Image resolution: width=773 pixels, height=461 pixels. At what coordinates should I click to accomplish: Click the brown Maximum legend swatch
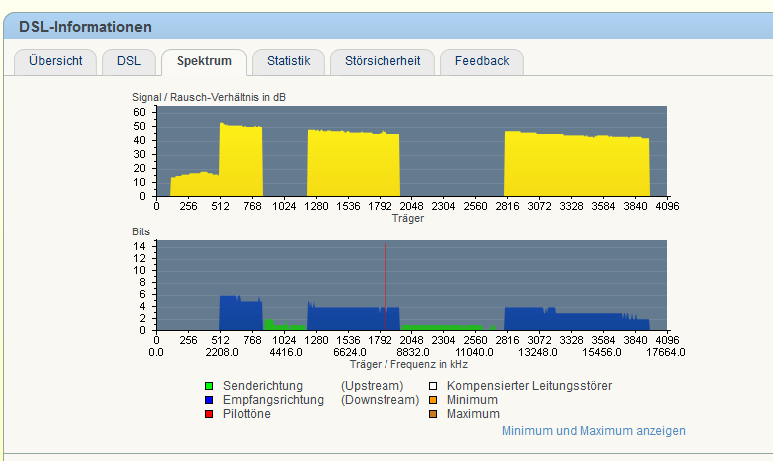click(433, 414)
